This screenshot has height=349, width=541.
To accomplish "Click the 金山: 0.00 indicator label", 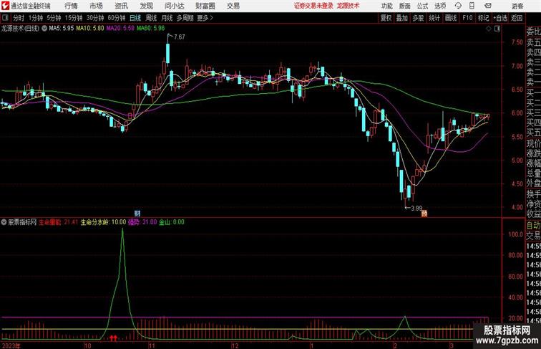I will coord(172,222).
